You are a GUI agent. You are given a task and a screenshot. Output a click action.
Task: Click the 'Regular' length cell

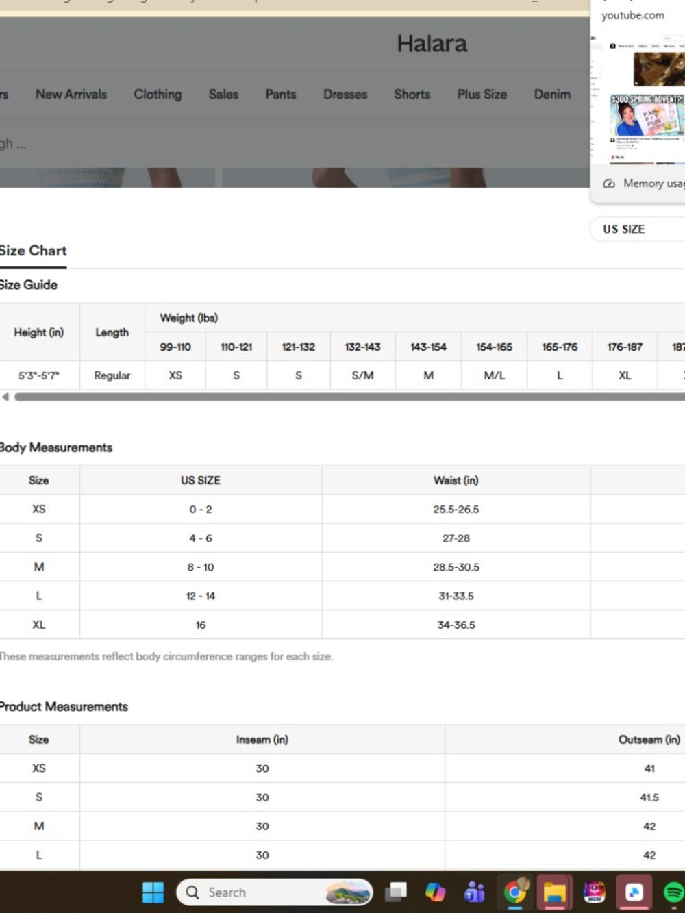(x=112, y=375)
